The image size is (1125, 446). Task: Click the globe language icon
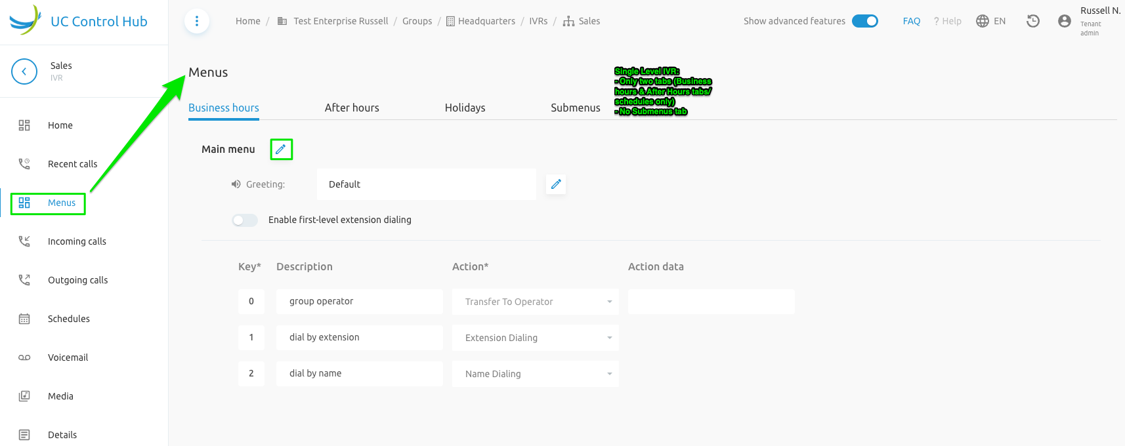[983, 21]
